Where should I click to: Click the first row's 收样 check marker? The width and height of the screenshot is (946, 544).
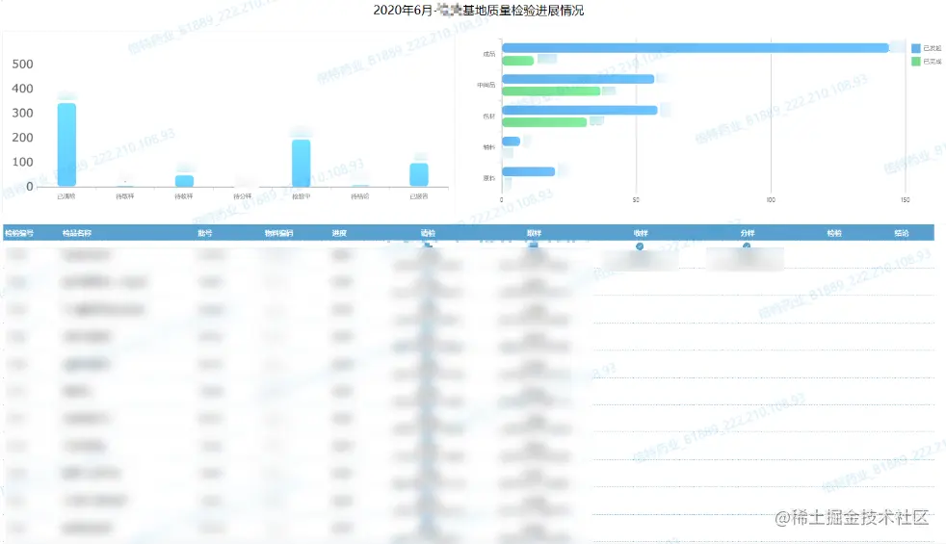640,246
